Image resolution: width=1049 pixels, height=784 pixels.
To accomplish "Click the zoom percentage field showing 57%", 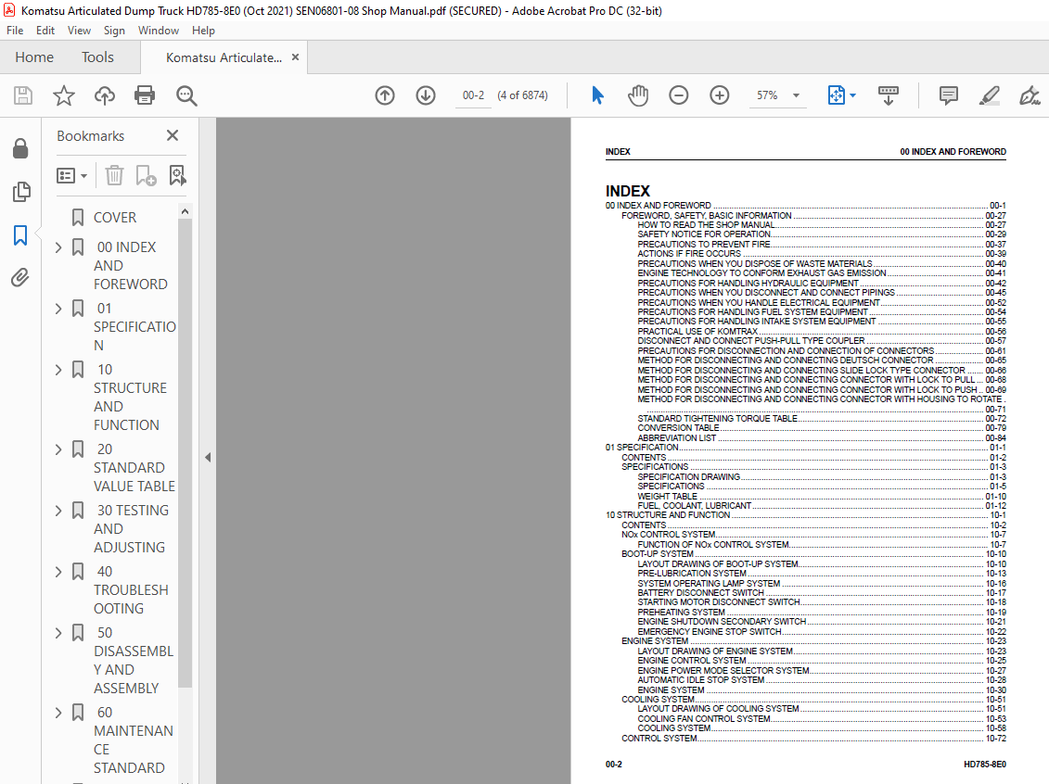I will click(x=767, y=95).
